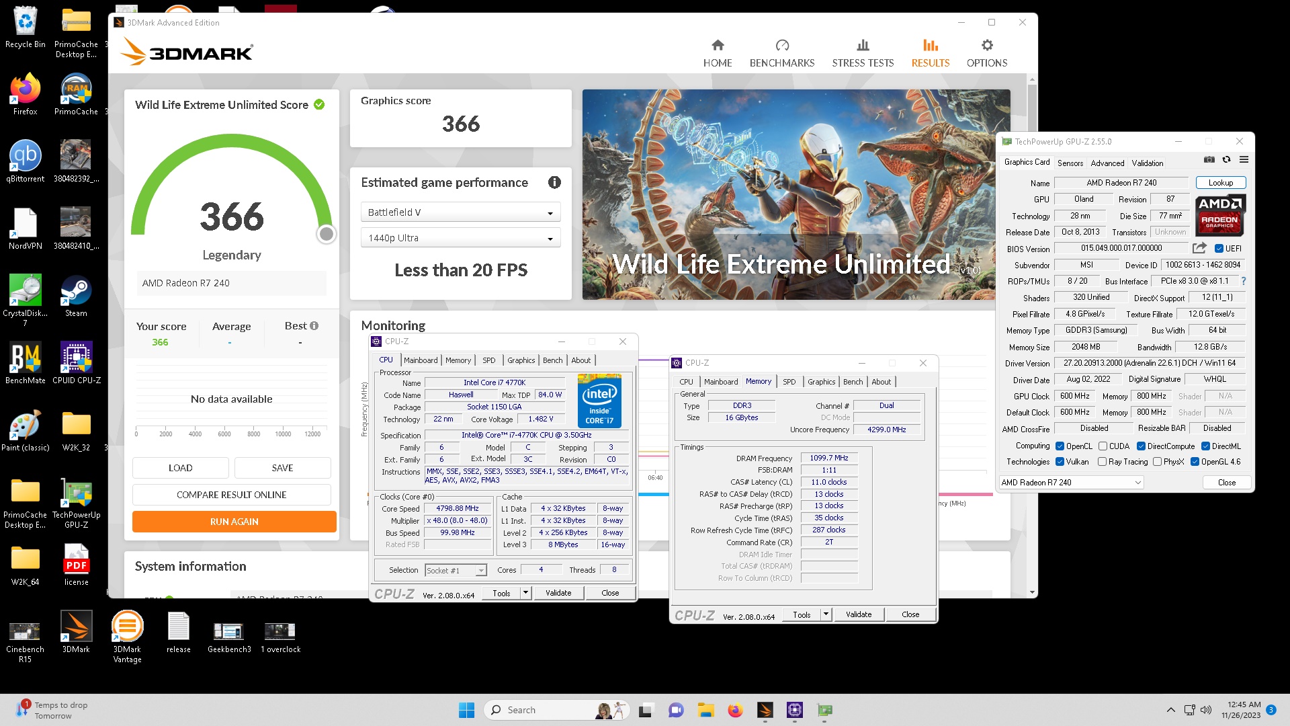Toggle the Vulkan checkbox
This screenshot has height=726, width=1290.
click(x=1060, y=462)
